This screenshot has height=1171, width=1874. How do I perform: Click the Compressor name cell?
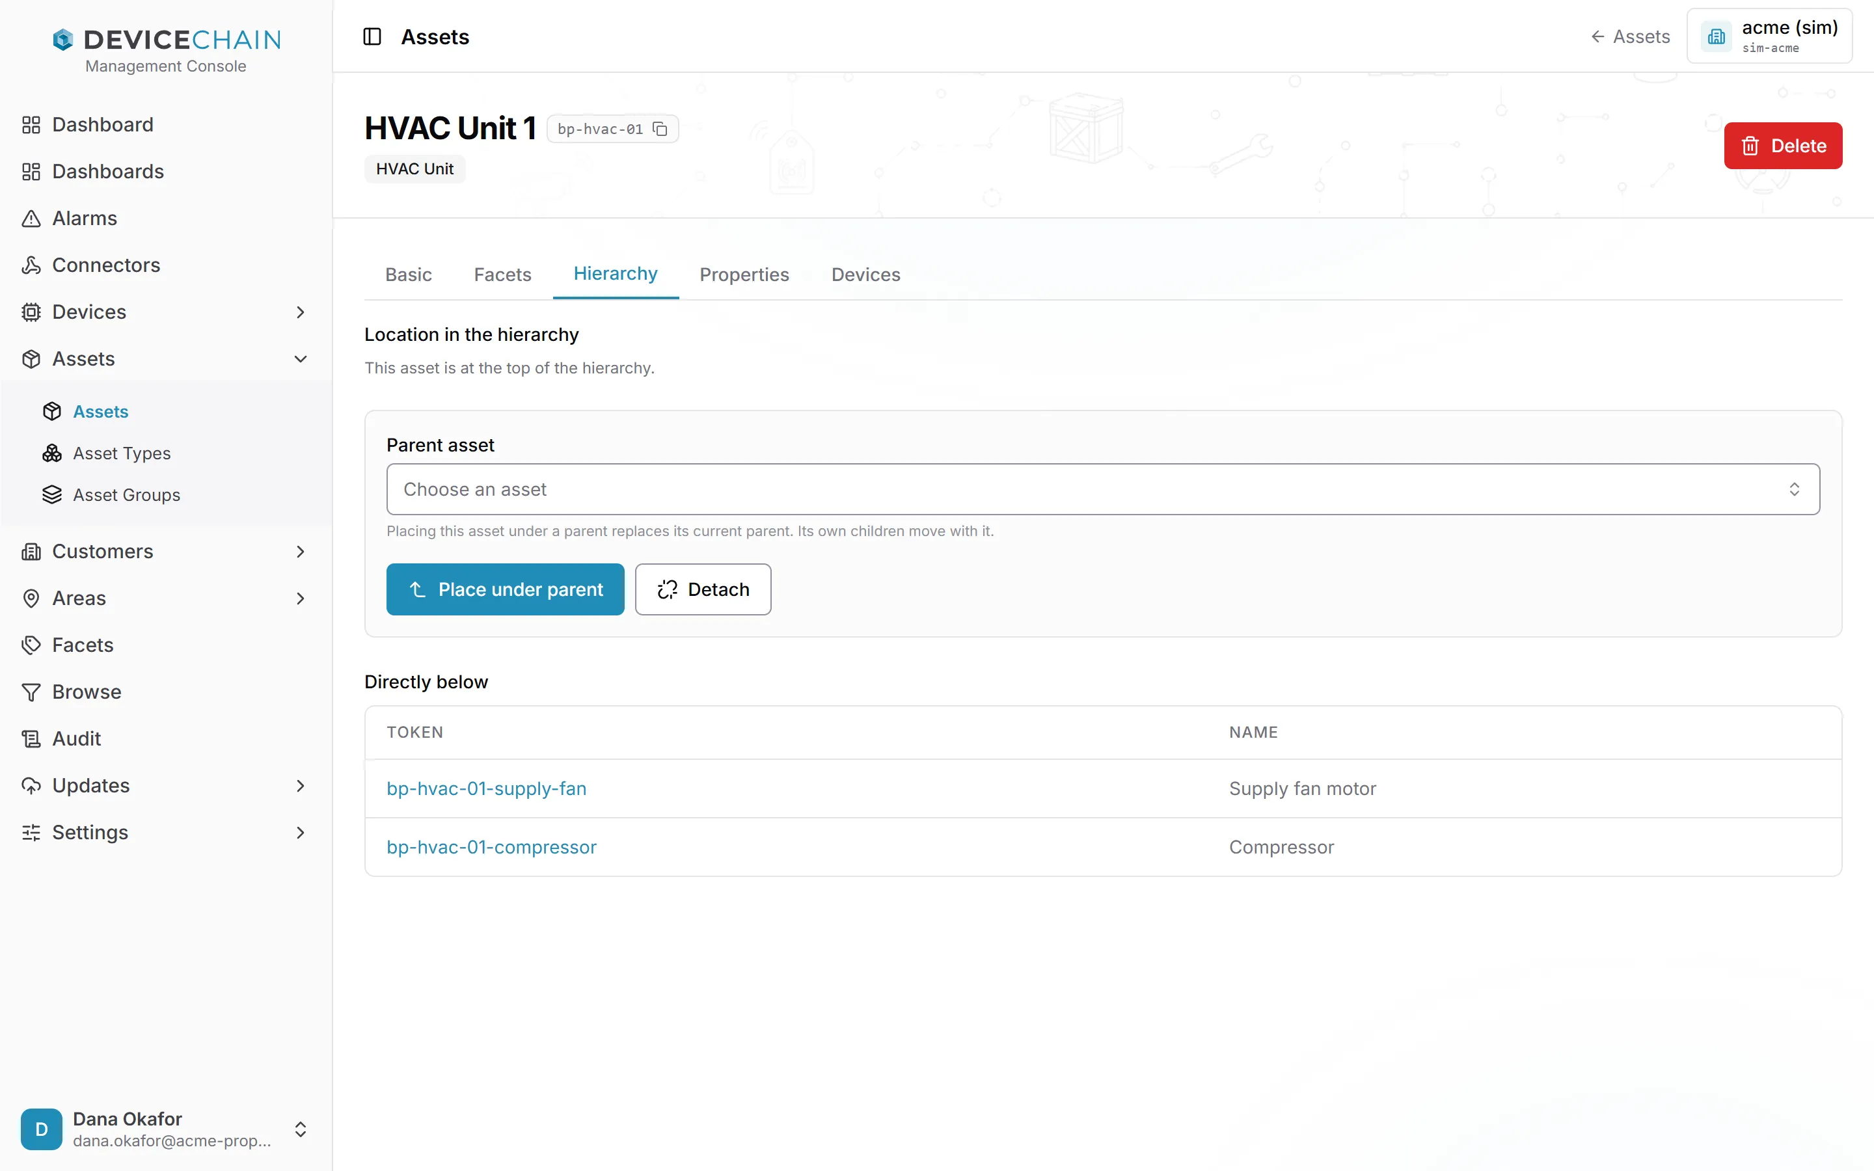tap(1282, 847)
